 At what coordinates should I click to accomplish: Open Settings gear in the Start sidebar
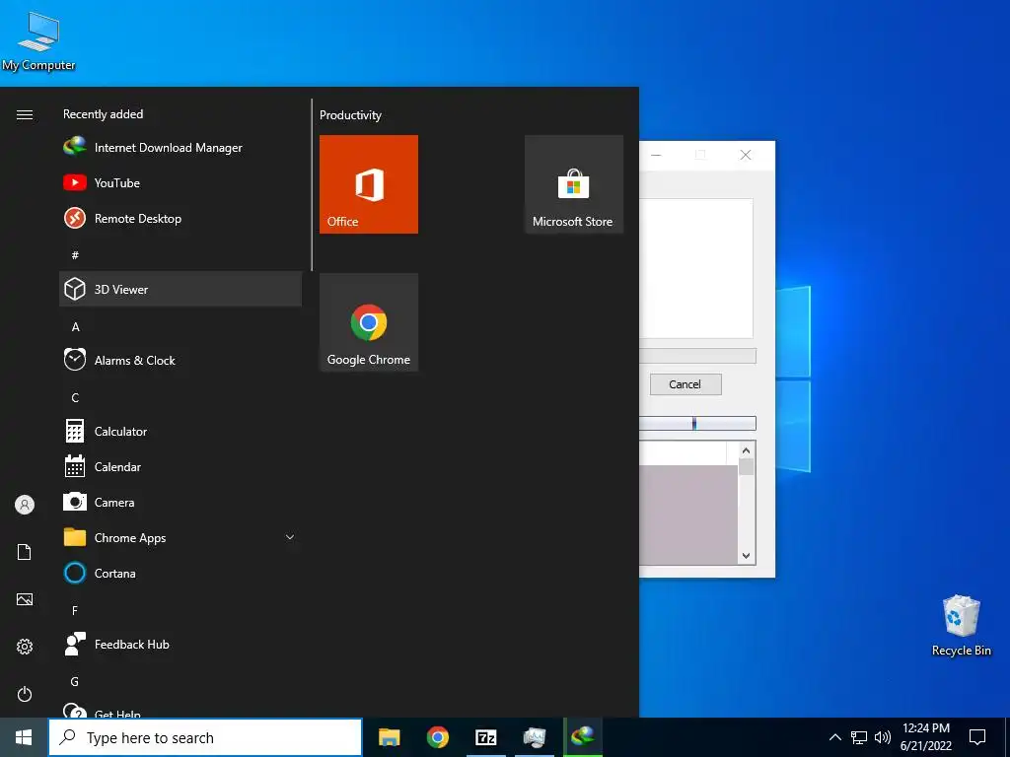click(x=25, y=647)
